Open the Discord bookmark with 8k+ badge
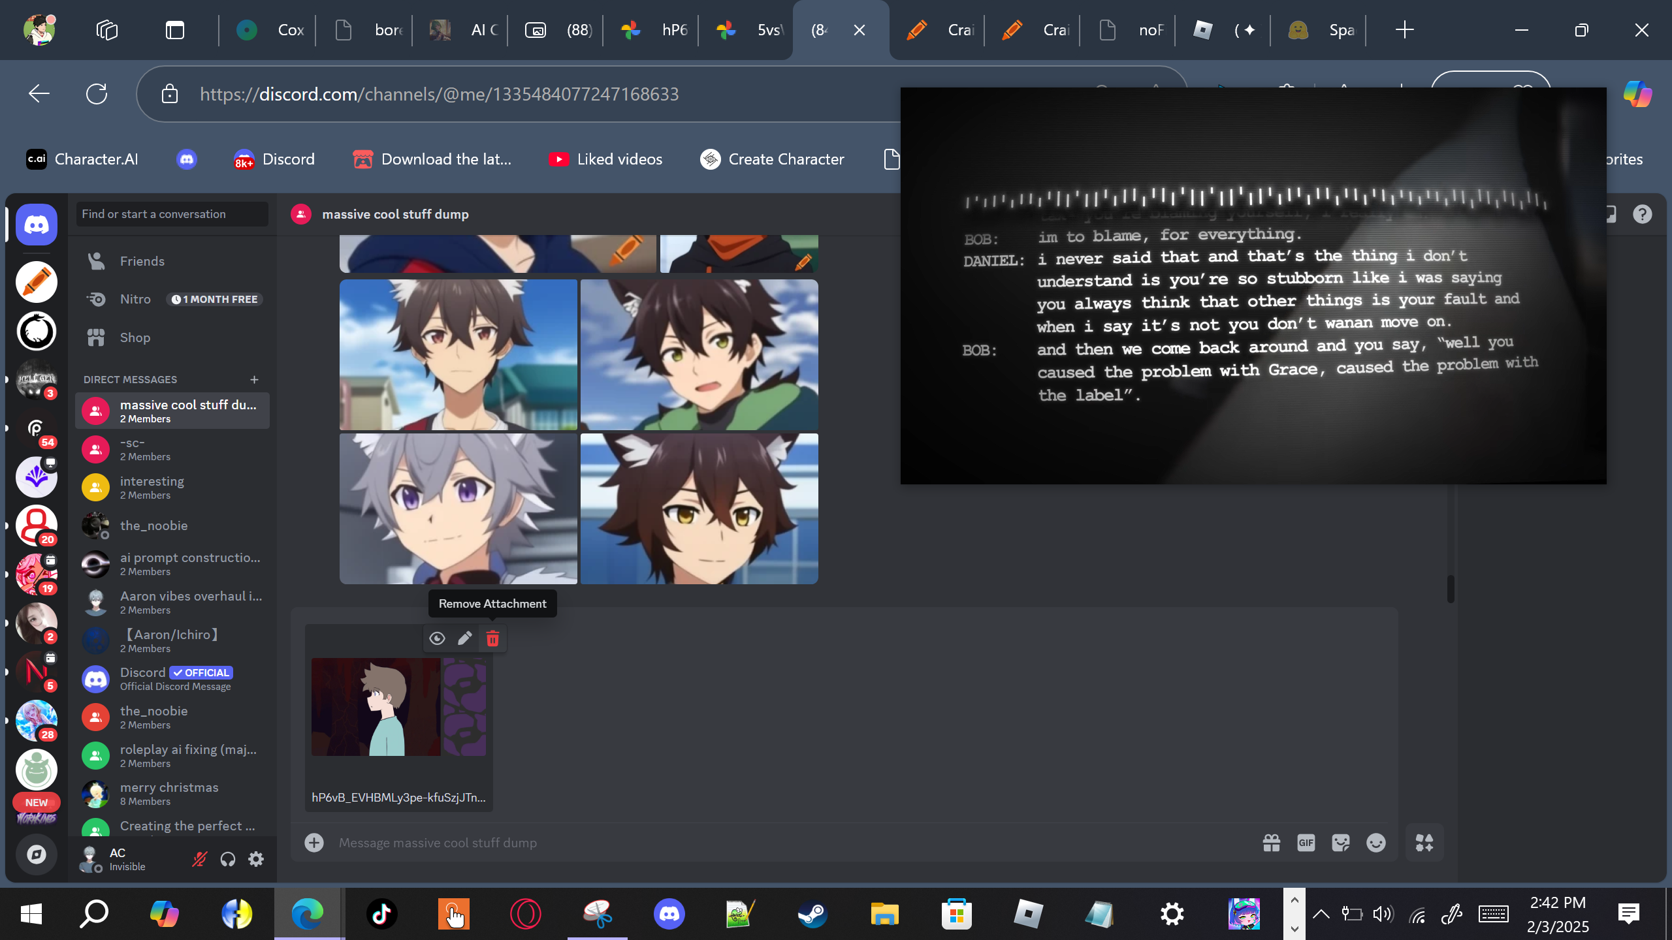The image size is (1672, 940). click(x=274, y=159)
